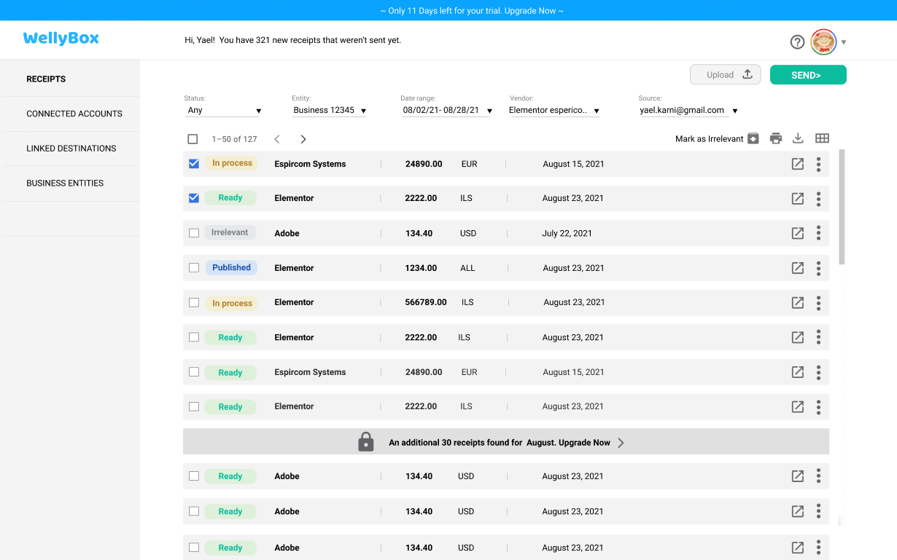This screenshot has width=897, height=560.
Task: Select the Published Elementor receipt checkbox
Action: coord(193,268)
